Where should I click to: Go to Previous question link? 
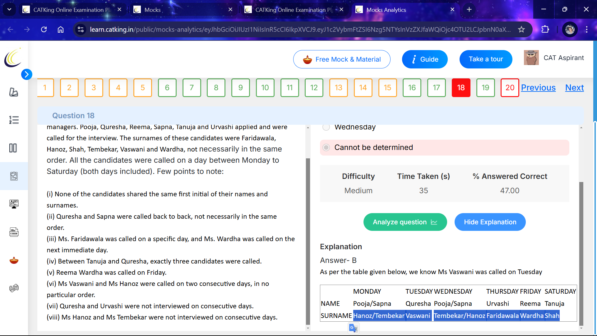point(538,88)
